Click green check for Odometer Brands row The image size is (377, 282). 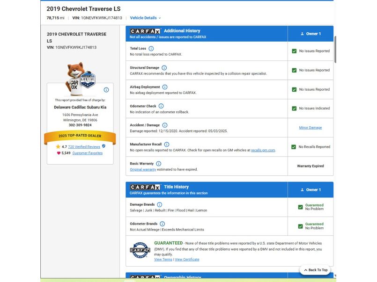pos(300,226)
